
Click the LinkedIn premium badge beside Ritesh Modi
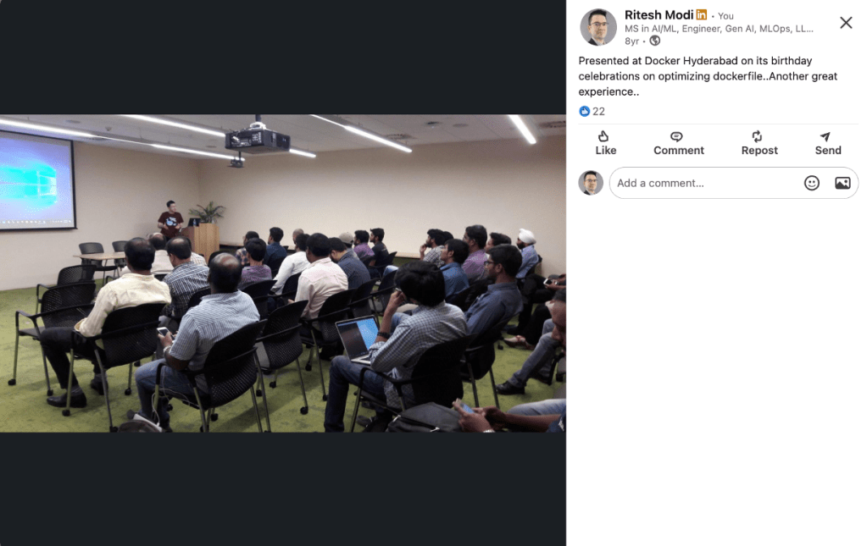pos(701,14)
